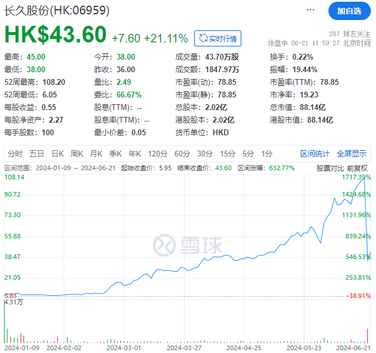
Task: Click the stock title 长久股份(HK:06959)
Action: (57, 10)
